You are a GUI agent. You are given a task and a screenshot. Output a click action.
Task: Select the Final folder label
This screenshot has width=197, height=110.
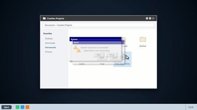[102, 64]
